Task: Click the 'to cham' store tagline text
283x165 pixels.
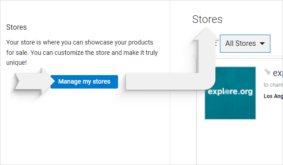Action: [273, 85]
